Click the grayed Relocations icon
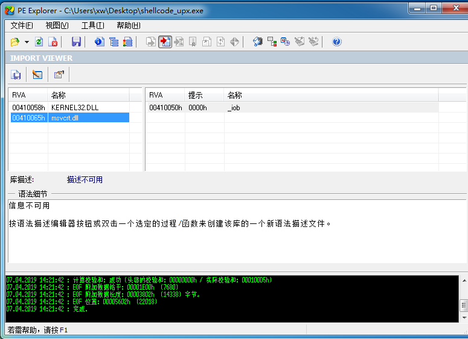This screenshot has height=339, width=468. [x=220, y=42]
